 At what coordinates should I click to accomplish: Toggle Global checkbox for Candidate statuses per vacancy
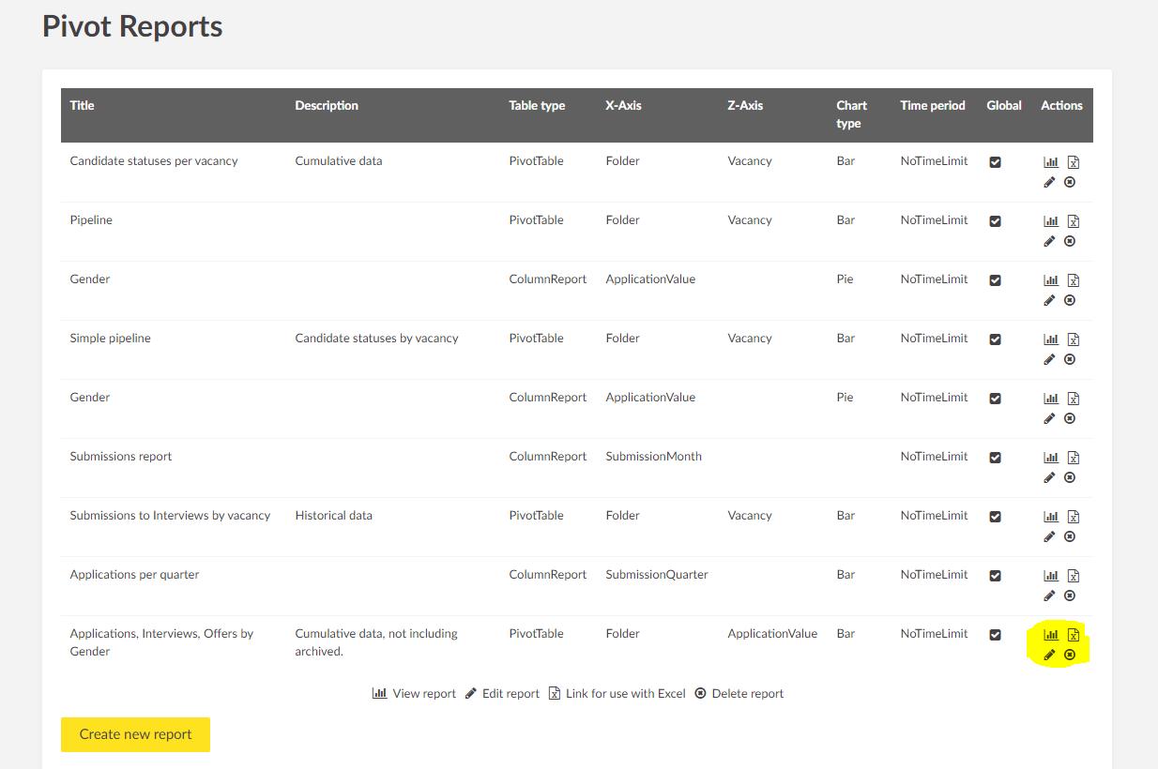[x=995, y=162]
